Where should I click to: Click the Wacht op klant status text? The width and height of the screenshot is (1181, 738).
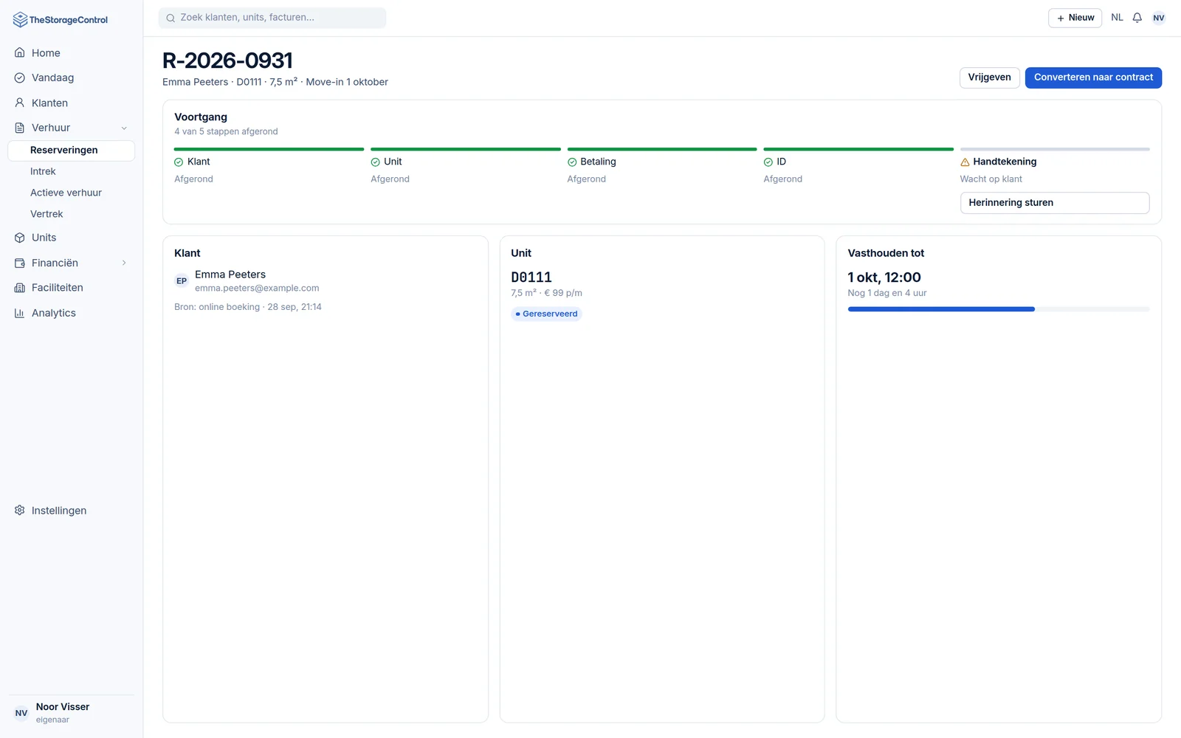pos(991,179)
